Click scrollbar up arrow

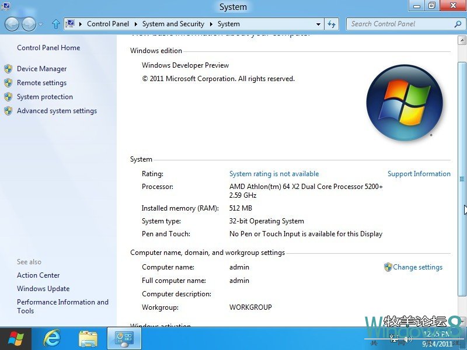[462, 40]
